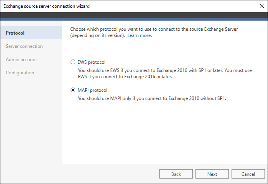Click the EWS description about Exchange 2016
Screen dimensions: 268x184
pos(165,74)
